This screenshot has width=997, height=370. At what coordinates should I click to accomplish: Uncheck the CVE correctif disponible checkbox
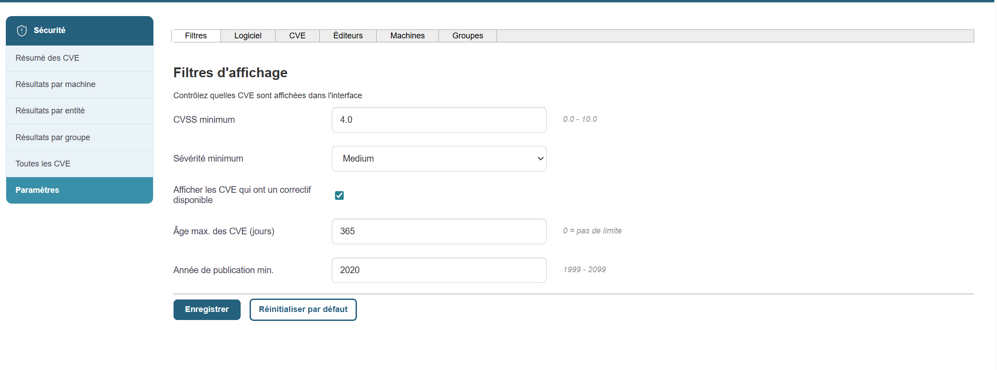coord(339,195)
